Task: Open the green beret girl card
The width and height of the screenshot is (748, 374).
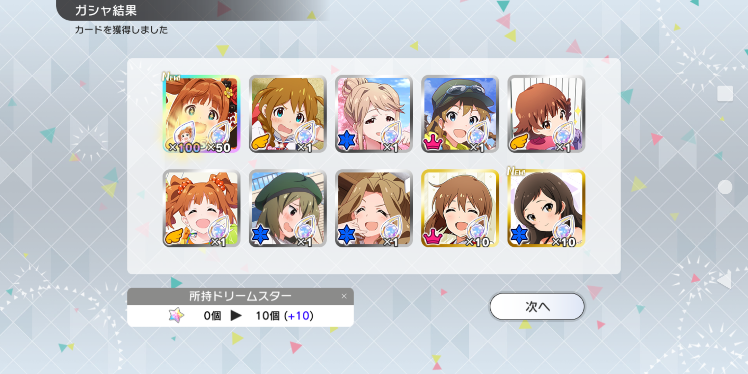Action: [x=287, y=208]
